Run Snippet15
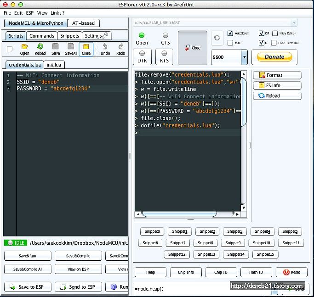The image size is (314, 297). 265,254
